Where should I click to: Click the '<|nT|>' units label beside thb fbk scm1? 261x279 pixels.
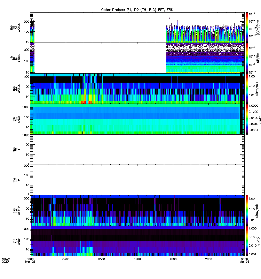[x=260, y=119]
